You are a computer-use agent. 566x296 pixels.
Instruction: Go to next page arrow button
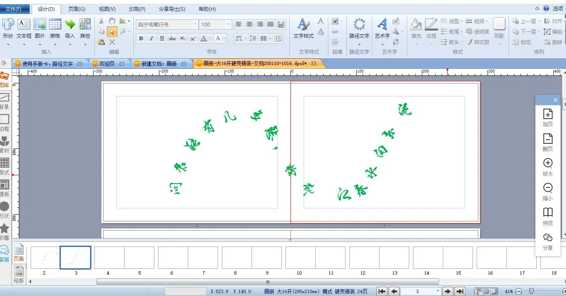[x=448, y=291]
